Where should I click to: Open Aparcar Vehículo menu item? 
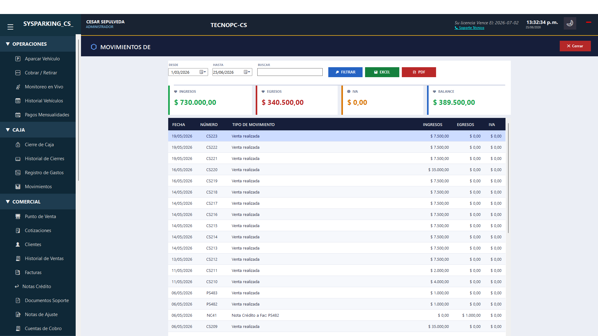tap(38, 59)
